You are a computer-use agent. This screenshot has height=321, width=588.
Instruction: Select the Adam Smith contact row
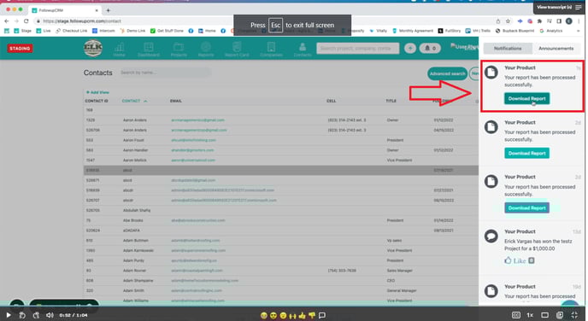[x=281, y=290]
